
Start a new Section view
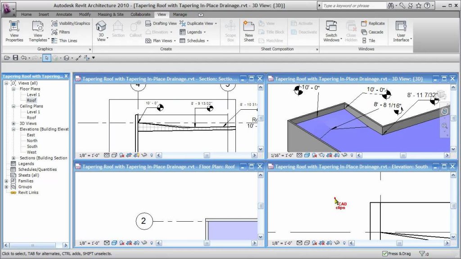[118, 30]
